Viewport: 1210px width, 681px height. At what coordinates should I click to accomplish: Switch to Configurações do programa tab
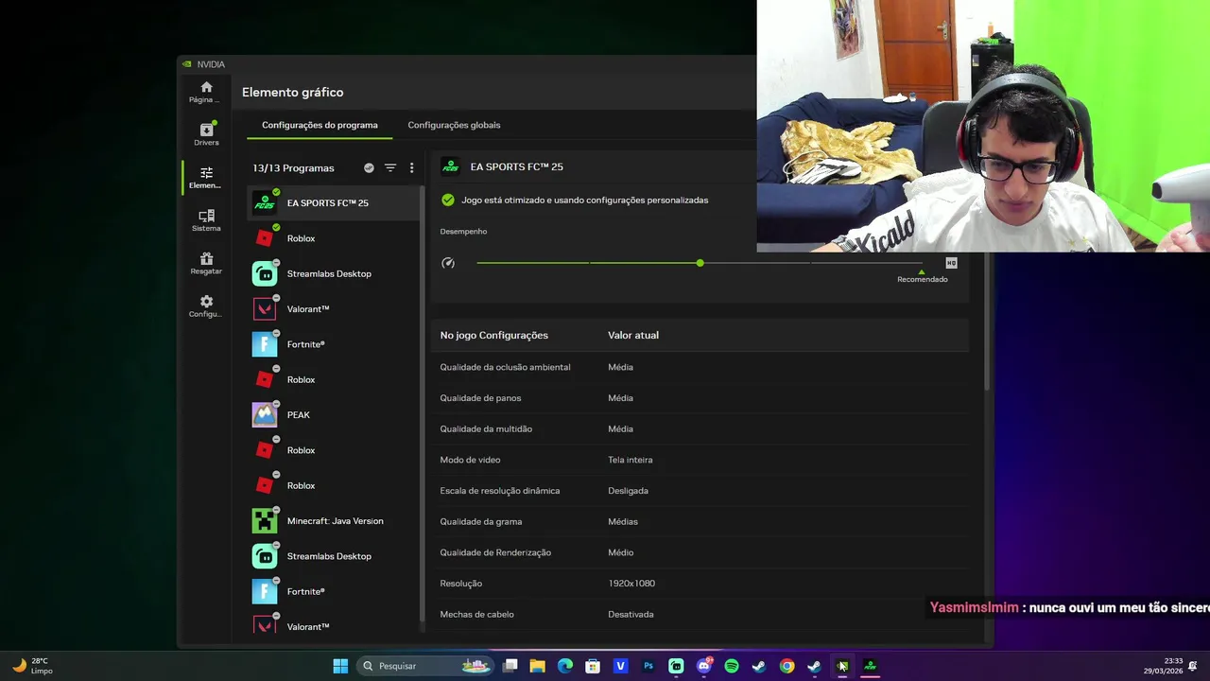(320, 125)
